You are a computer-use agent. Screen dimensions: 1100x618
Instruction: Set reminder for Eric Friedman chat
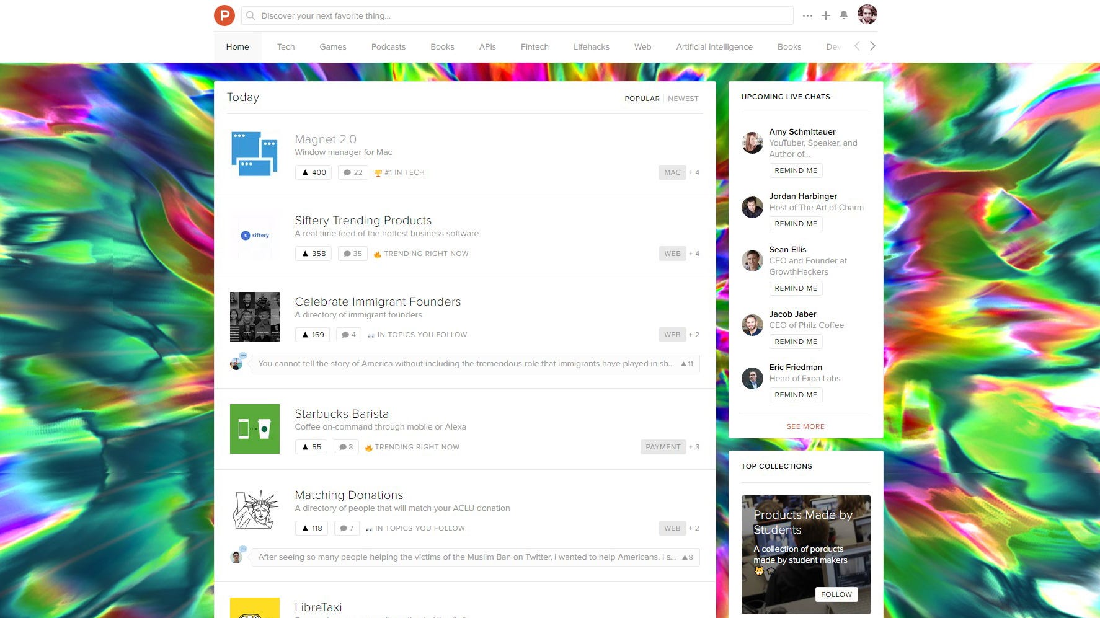[796, 395]
